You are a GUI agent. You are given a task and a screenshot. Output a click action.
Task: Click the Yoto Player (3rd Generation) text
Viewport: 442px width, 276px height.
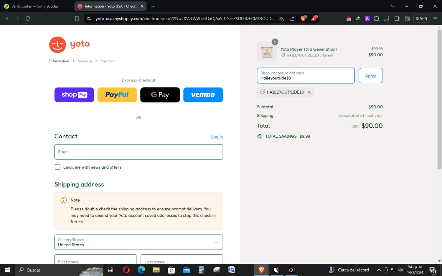coord(309,49)
